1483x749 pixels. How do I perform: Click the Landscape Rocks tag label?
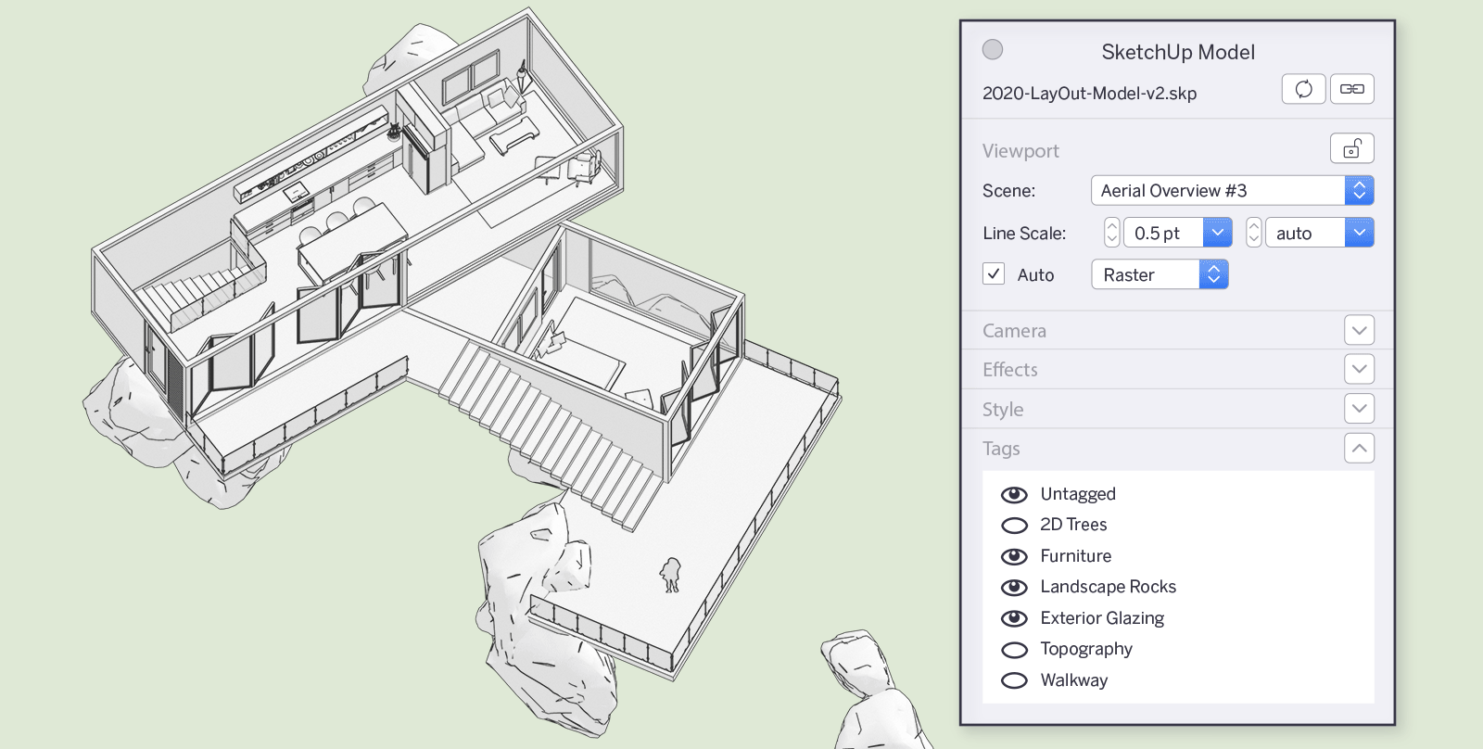coord(1109,587)
